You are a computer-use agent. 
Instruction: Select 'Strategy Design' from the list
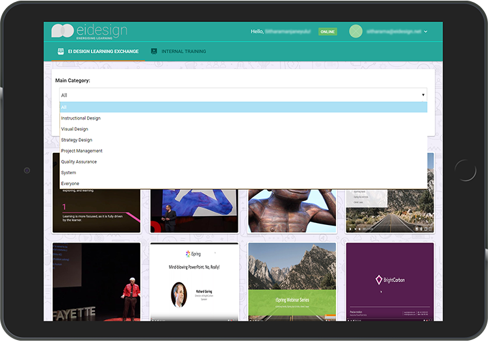point(244,140)
